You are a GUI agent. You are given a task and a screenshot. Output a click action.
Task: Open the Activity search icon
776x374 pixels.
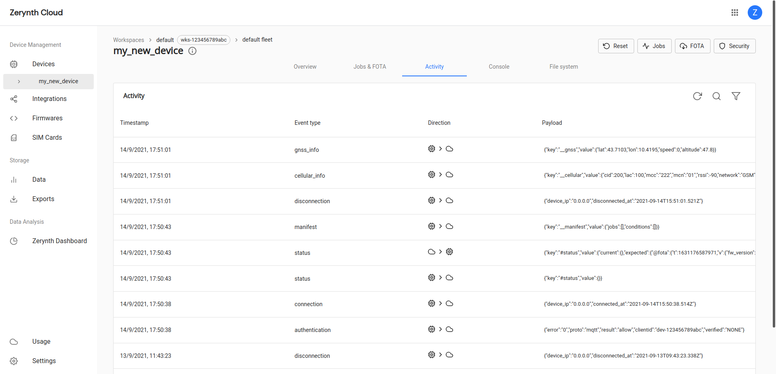tap(717, 96)
